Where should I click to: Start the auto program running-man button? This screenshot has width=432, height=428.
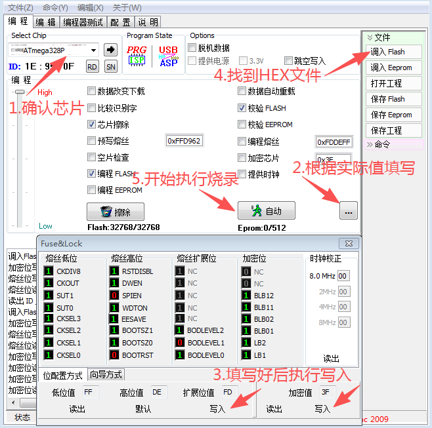[267, 210]
